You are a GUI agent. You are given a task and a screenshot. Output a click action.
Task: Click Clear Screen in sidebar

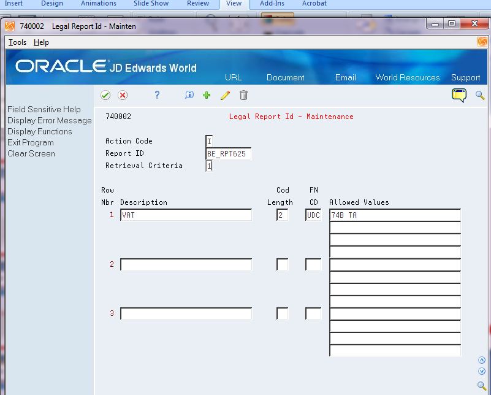pyautogui.click(x=31, y=153)
